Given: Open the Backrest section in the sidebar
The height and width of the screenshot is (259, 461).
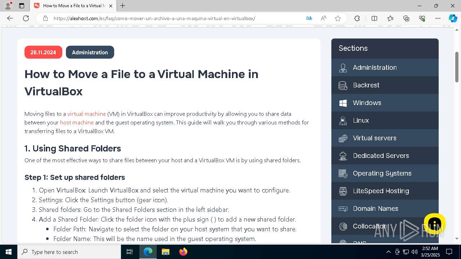Looking at the screenshot, I should point(385,85).
